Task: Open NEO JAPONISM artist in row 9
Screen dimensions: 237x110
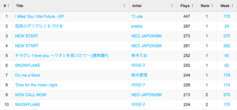Action: tap(146, 95)
